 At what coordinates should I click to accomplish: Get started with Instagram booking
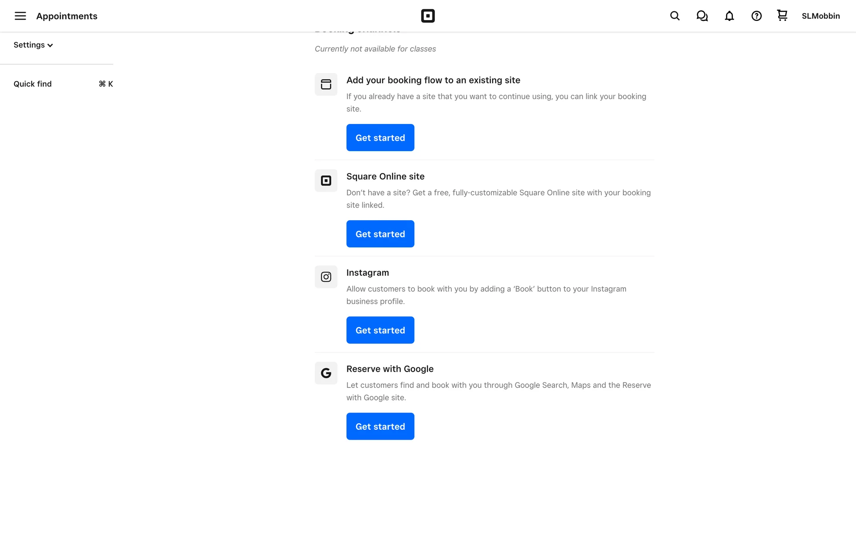(x=380, y=330)
